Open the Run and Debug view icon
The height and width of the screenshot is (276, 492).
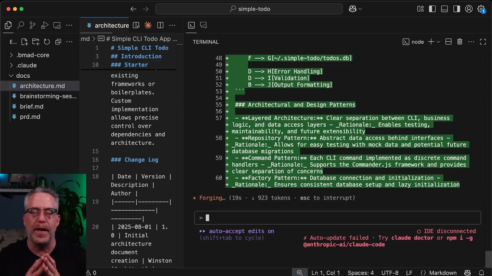(45, 25)
